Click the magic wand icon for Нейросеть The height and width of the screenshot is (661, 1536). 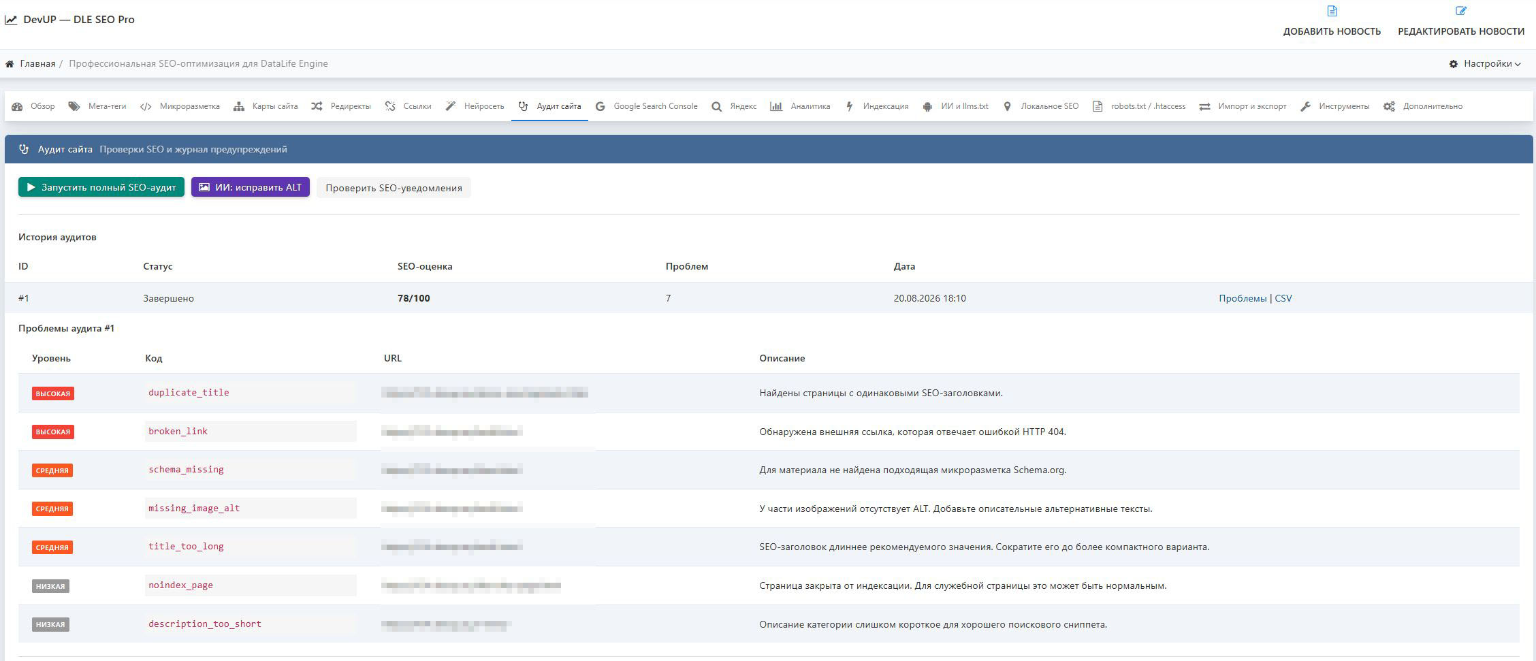451,107
